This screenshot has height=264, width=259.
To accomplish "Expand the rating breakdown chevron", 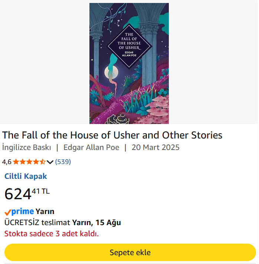I will [50, 162].
